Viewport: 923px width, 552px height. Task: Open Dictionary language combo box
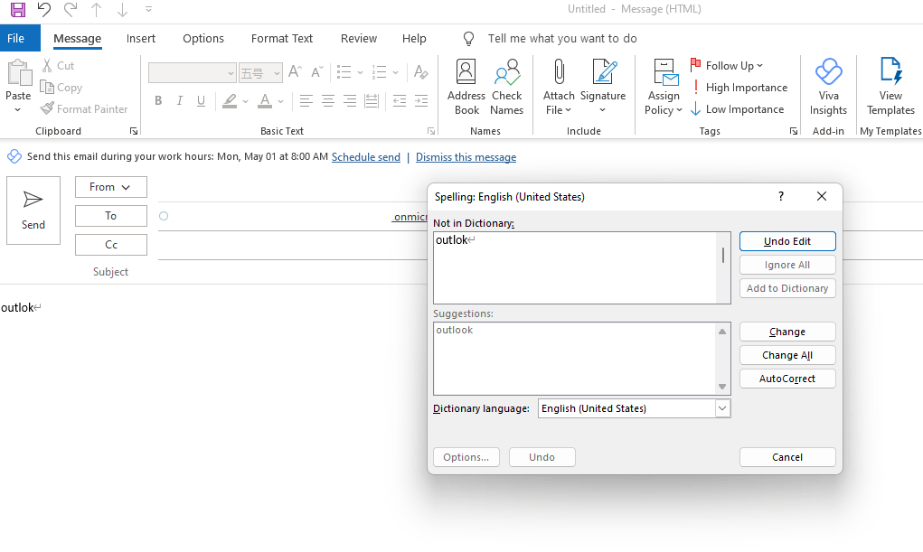tap(634, 408)
